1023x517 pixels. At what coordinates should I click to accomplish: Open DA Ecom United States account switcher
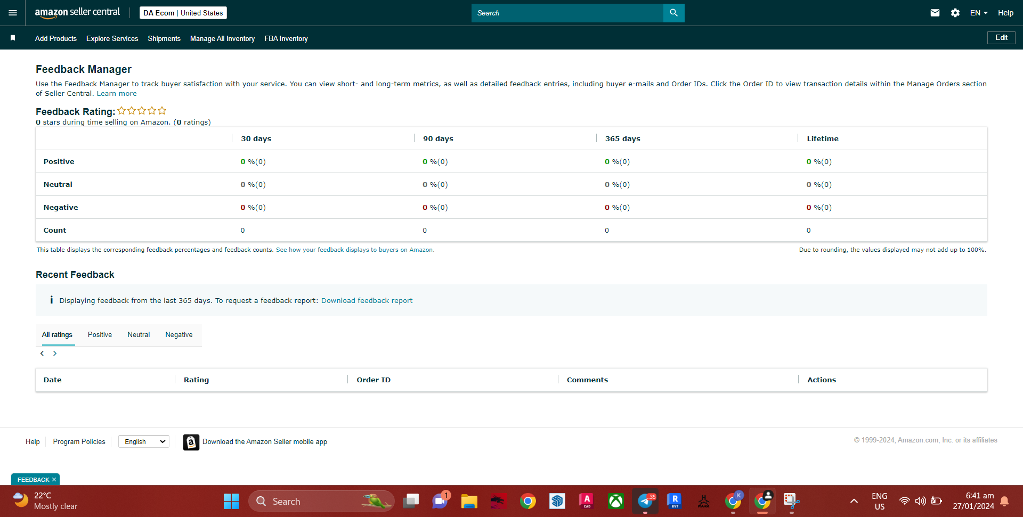(x=183, y=13)
